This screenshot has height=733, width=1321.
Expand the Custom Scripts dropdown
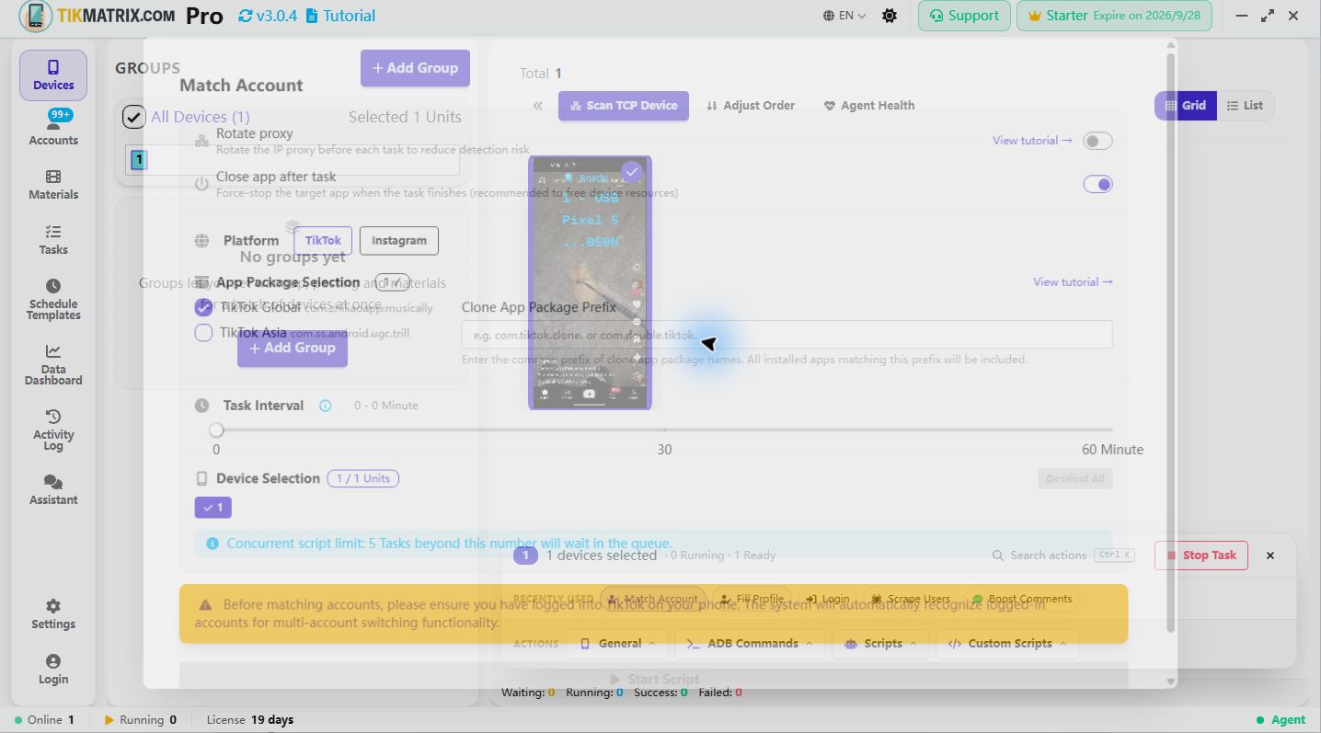[1007, 644]
